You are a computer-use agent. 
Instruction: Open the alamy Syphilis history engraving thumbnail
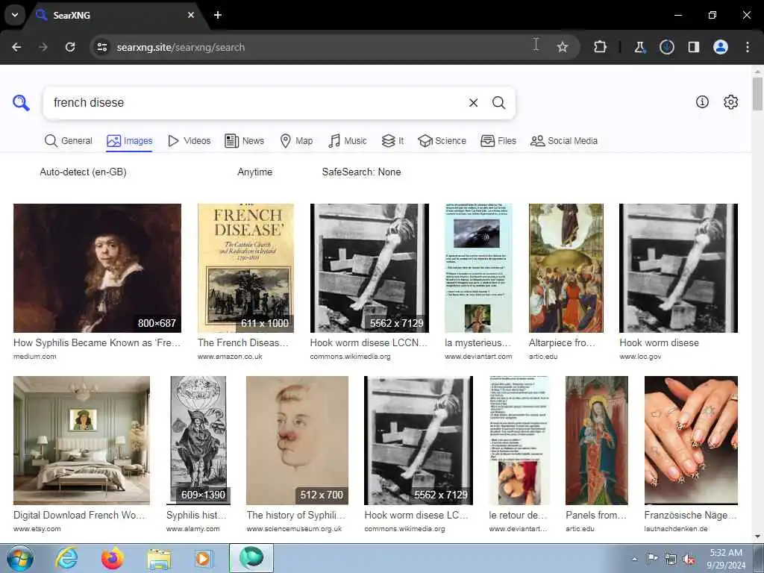(198, 440)
